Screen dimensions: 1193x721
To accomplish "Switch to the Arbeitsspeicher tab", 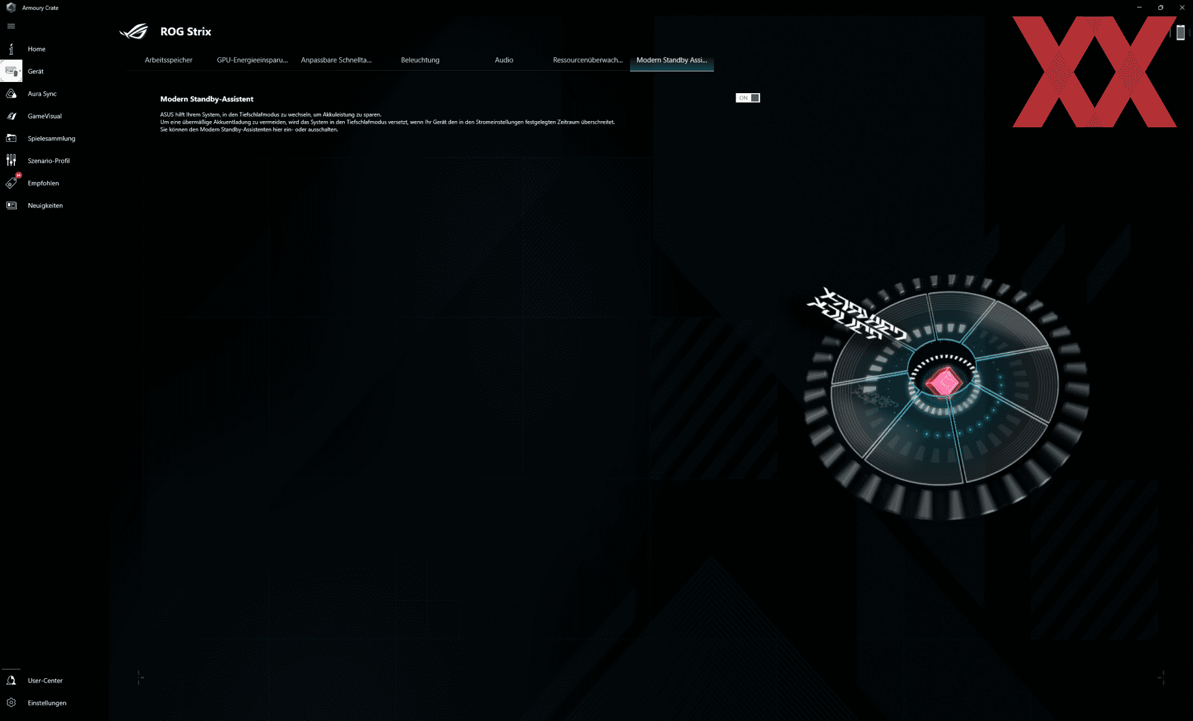I will click(x=168, y=60).
